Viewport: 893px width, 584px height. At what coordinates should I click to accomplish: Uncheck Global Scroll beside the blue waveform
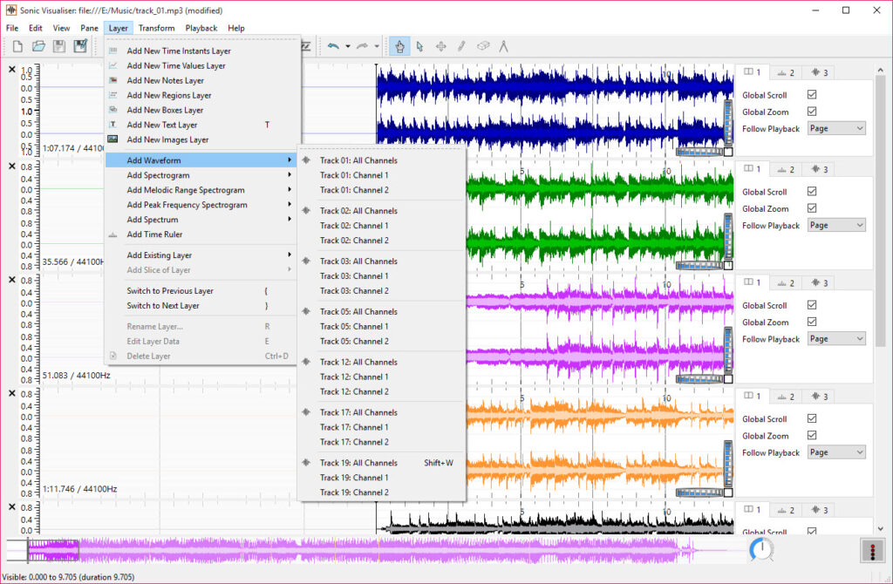pos(812,94)
